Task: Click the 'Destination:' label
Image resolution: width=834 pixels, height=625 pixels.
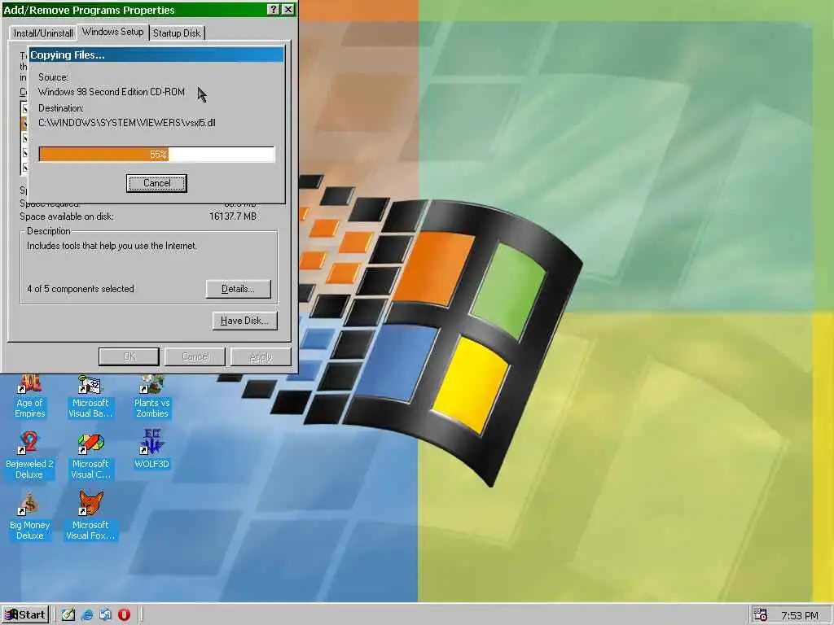Action: pyautogui.click(x=60, y=108)
